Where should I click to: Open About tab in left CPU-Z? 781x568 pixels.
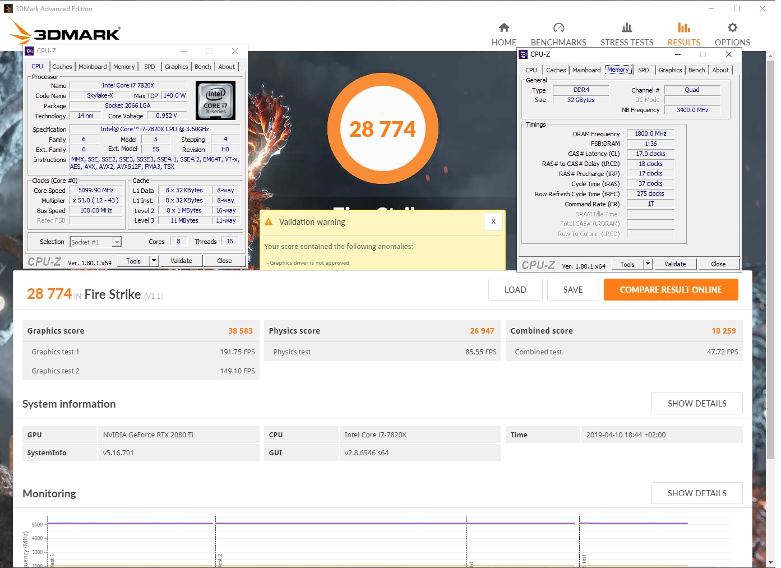pos(227,67)
